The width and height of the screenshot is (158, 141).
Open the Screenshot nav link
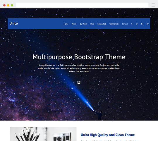pos(102,24)
